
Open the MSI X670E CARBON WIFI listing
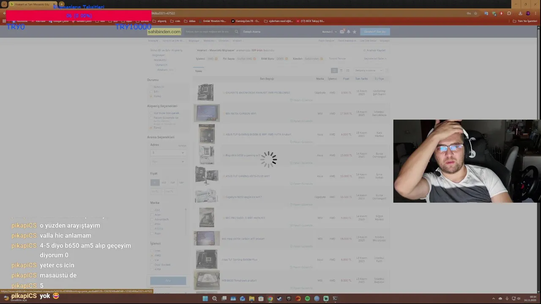click(241, 114)
